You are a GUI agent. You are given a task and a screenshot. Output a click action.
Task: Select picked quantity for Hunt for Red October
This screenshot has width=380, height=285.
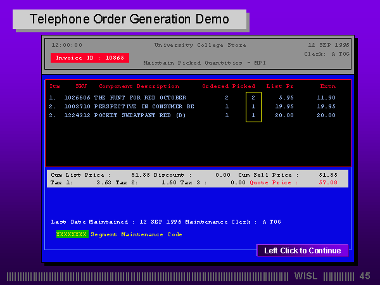[x=253, y=98]
